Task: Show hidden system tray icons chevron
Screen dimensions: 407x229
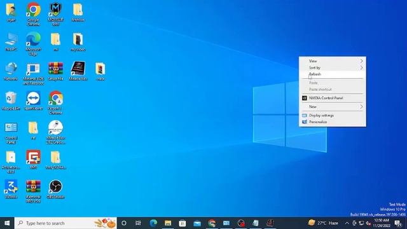Action: pyautogui.click(x=347, y=223)
